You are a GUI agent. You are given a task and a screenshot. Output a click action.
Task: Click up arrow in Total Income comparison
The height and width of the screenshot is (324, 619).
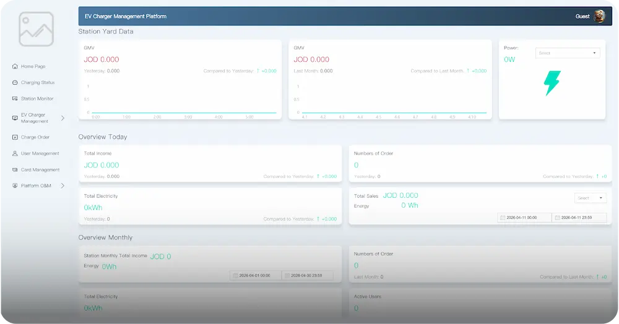click(318, 177)
